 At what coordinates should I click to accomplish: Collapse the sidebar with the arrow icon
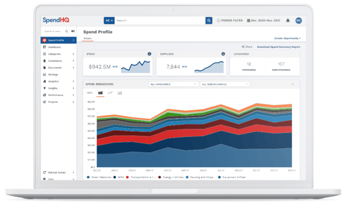(73, 31)
